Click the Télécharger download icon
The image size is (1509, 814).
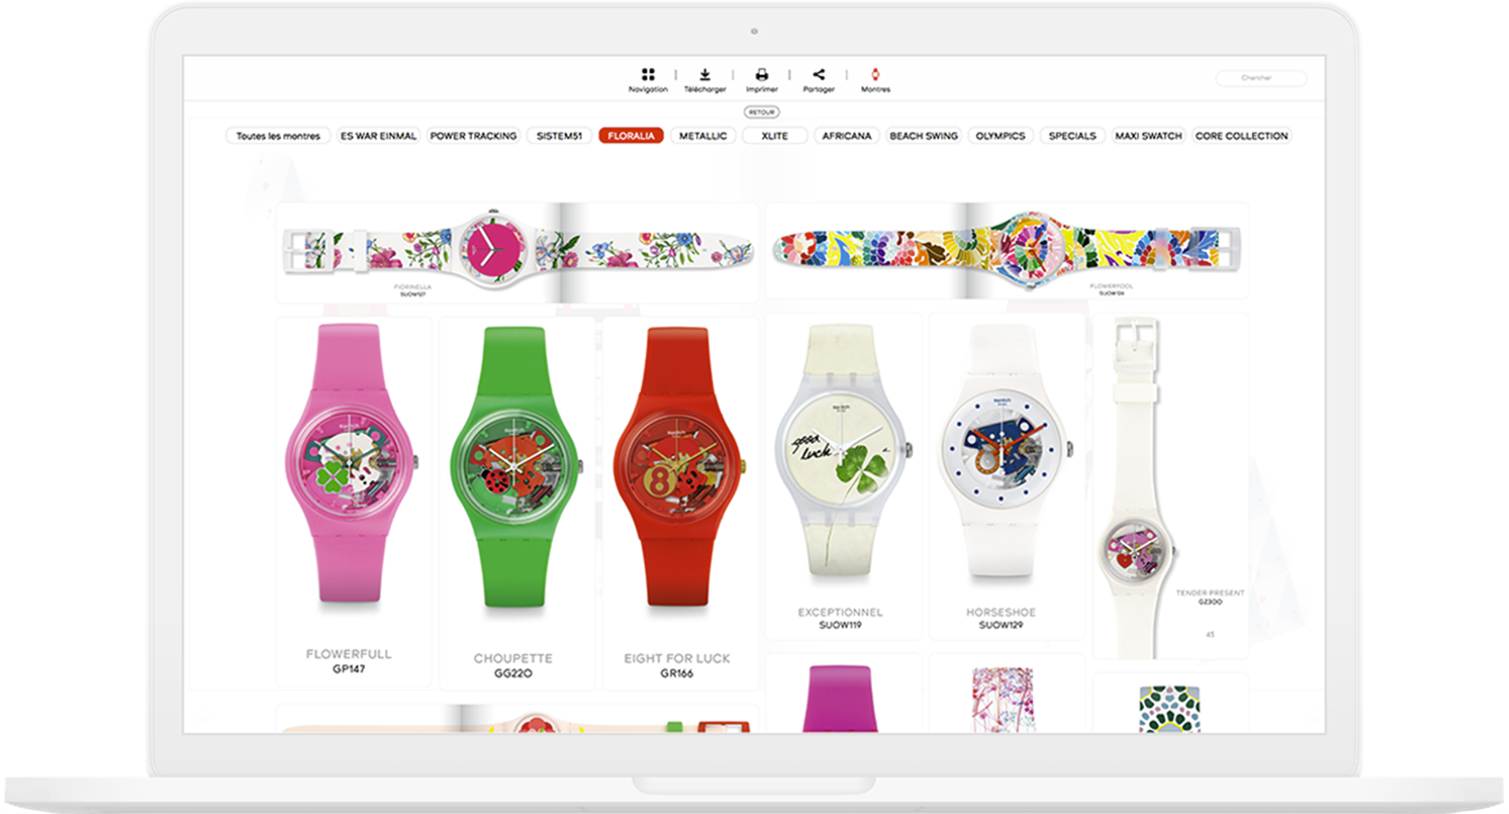tap(705, 75)
